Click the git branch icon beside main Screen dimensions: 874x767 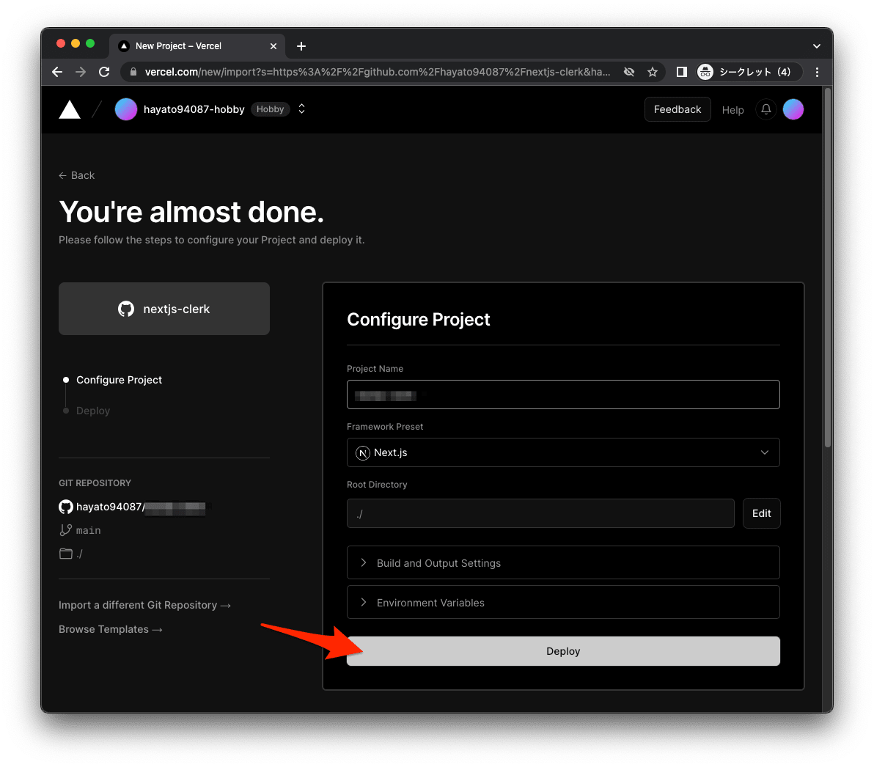click(x=66, y=530)
